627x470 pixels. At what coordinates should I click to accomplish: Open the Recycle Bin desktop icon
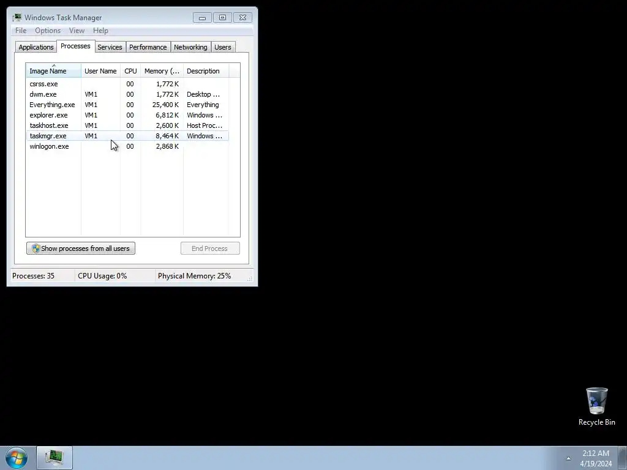tap(596, 406)
